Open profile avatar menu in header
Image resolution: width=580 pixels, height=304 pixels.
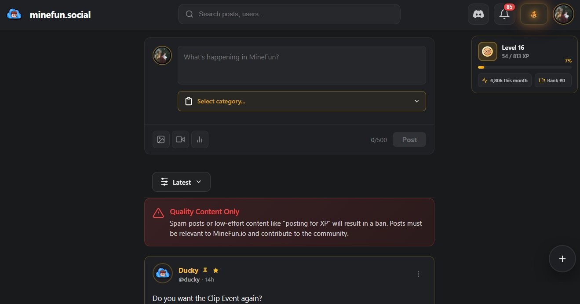pyautogui.click(x=563, y=14)
